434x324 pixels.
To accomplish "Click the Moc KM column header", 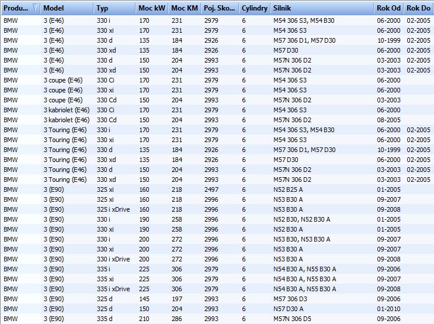I will [x=185, y=8].
